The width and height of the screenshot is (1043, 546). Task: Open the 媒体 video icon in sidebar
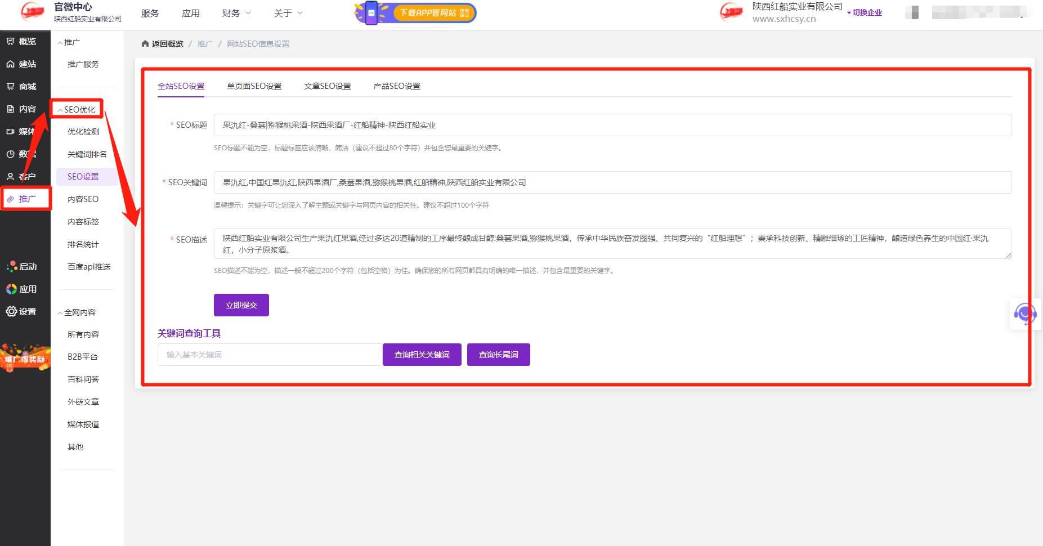point(11,131)
